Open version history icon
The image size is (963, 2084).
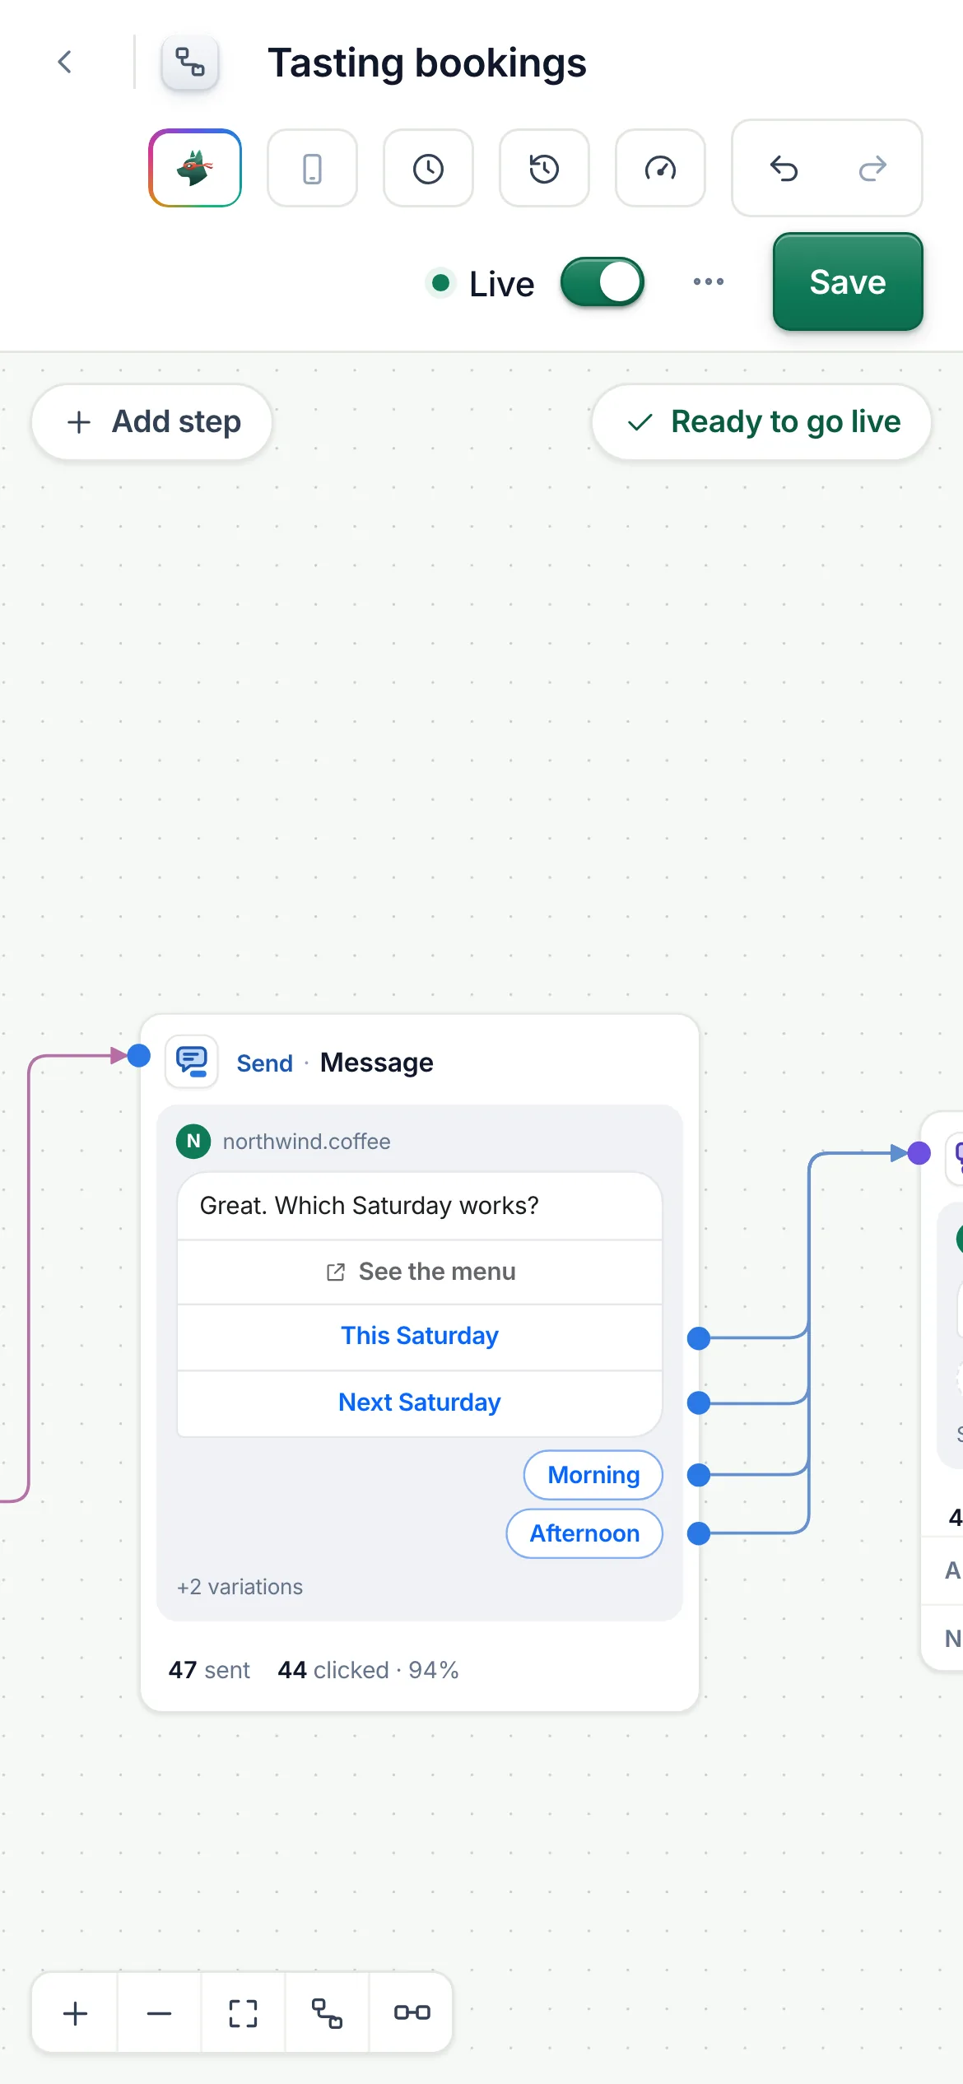click(544, 168)
